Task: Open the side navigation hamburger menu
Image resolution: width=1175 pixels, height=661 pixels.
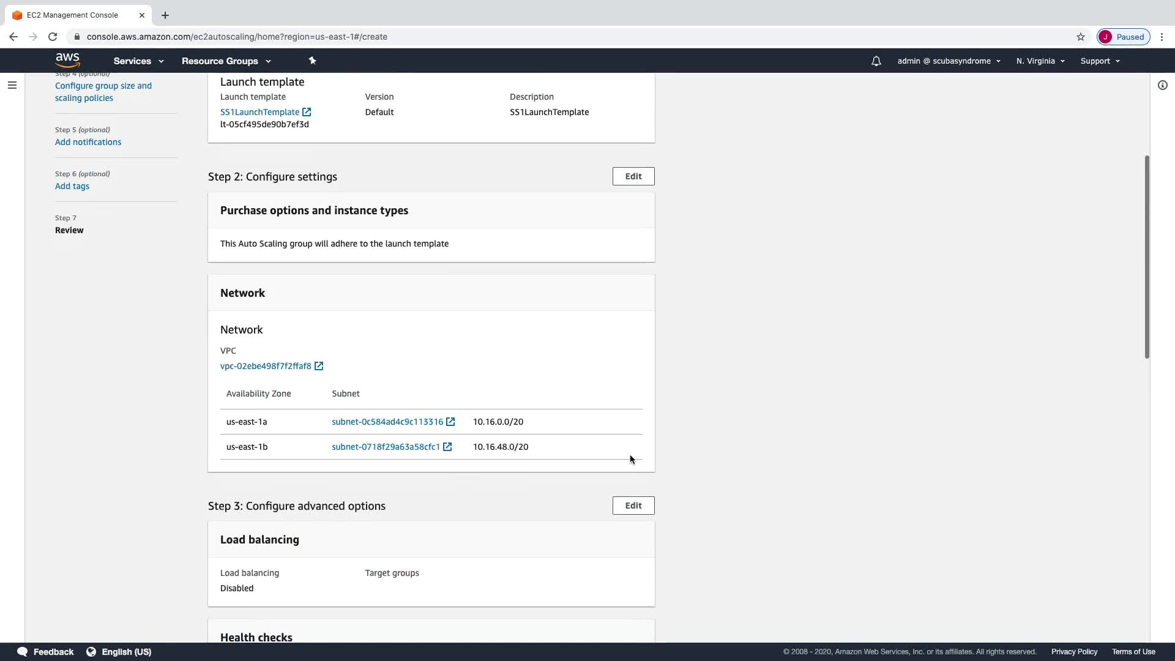Action: 12,85
